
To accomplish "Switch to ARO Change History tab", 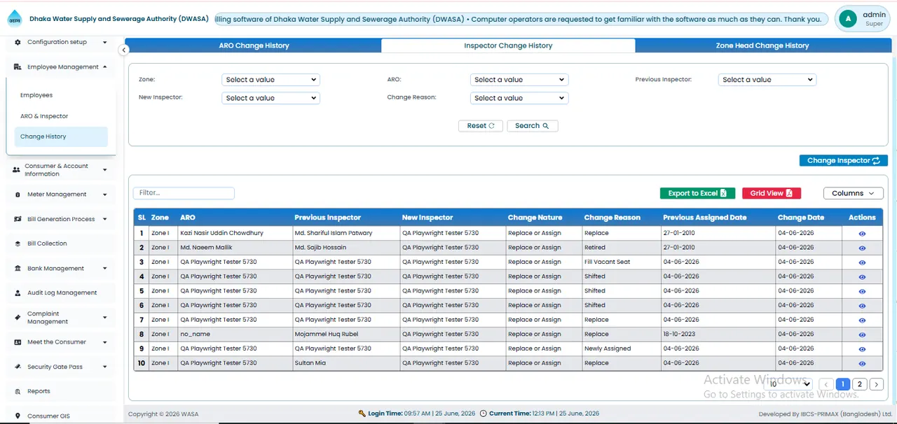I will click(x=254, y=45).
